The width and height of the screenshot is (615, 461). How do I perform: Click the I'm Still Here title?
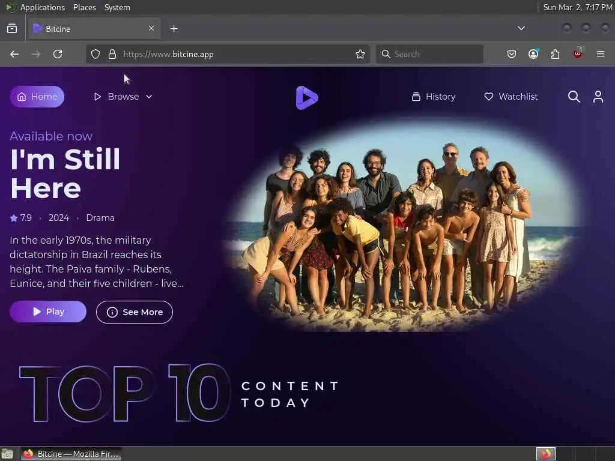click(65, 173)
